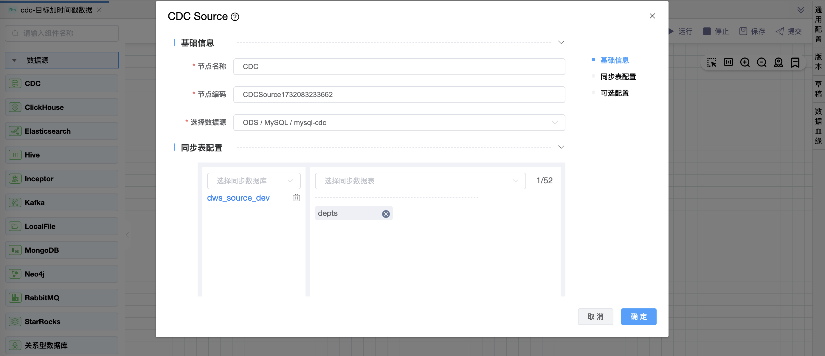Delete the dws_source_dev database entry

pyautogui.click(x=296, y=198)
